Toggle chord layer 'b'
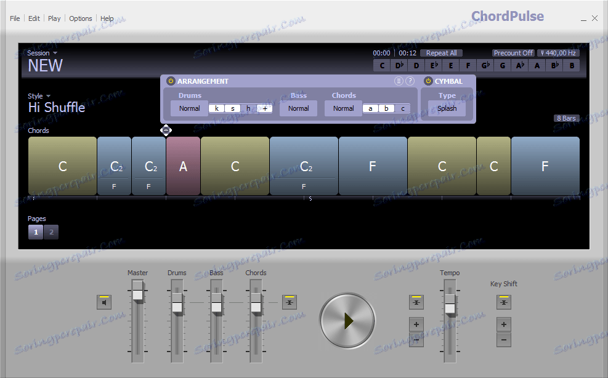The width and height of the screenshot is (608, 378). (x=387, y=108)
